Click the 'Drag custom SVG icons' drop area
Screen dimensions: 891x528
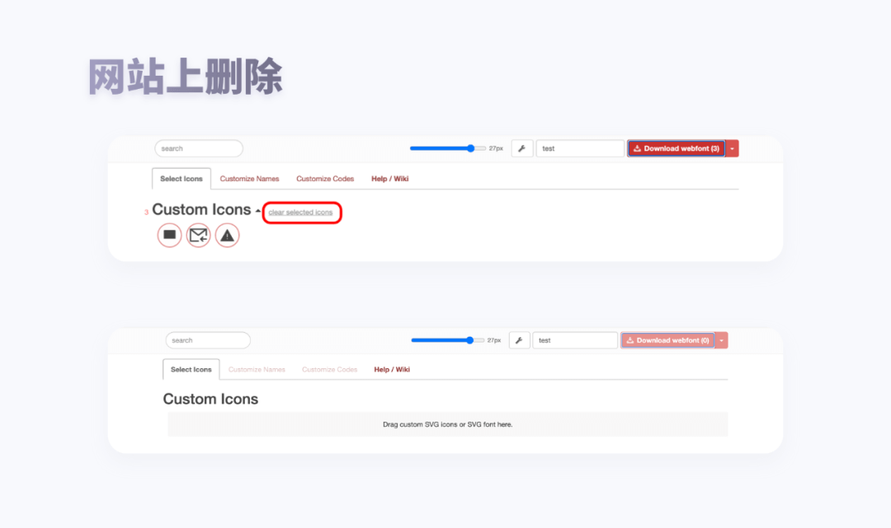click(x=448, y=424)
